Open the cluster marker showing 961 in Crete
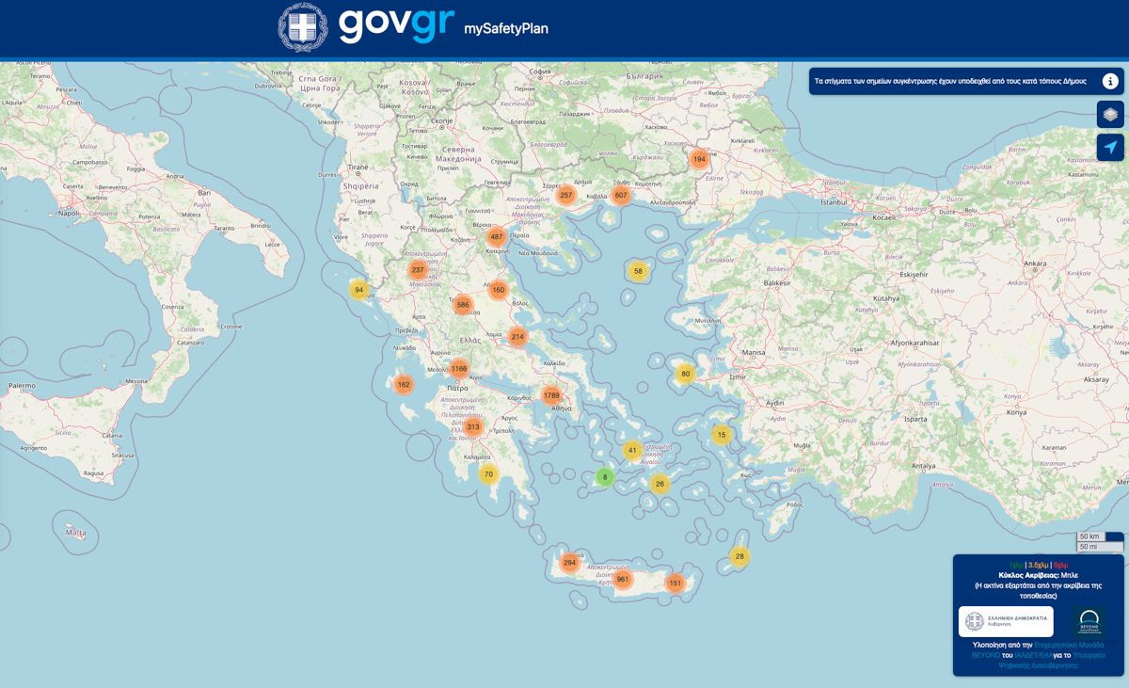The image size is (1129, 688). pos(622,579)
